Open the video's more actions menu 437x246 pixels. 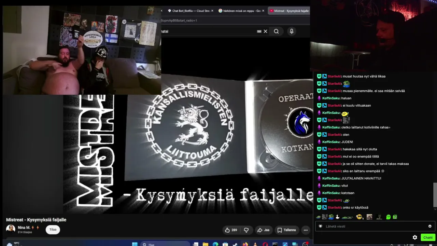[x=306, y=230]
